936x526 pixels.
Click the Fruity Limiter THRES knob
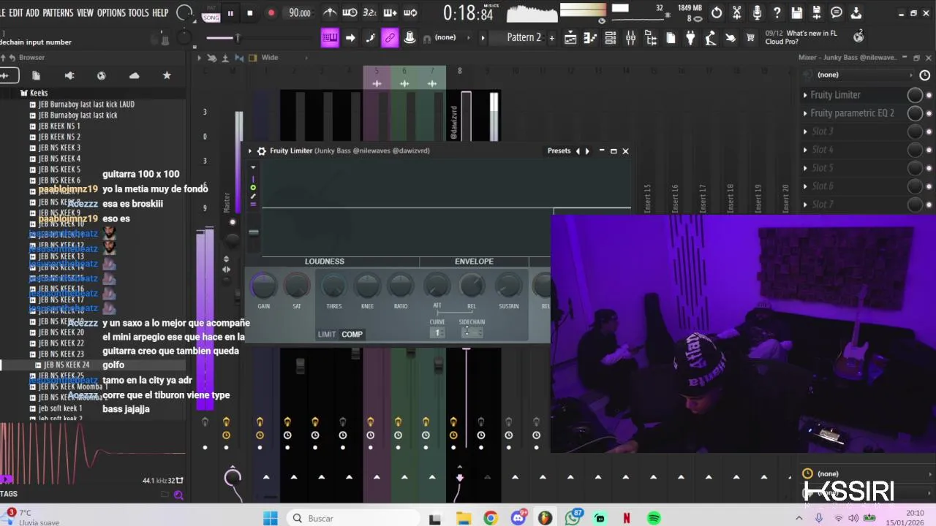[x=333, y=286]
